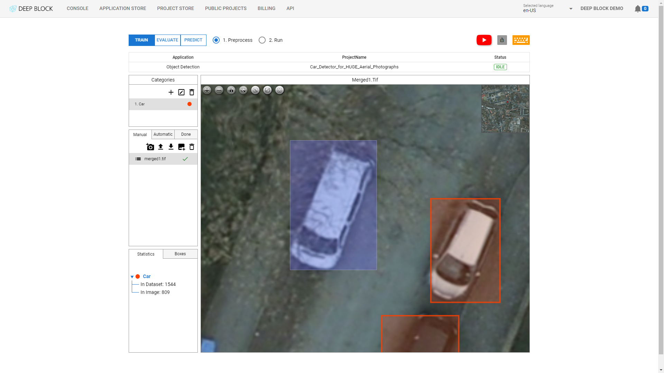This screenshot has width=664, height=373.
Task: Expand the Car statistics tree item
Action: 132,276
